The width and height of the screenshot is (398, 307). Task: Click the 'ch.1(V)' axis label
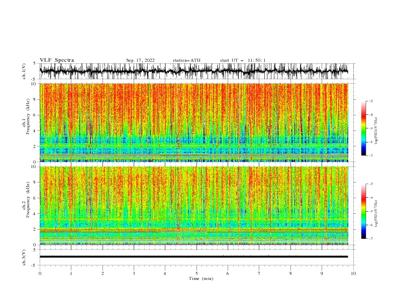point(24,71)
